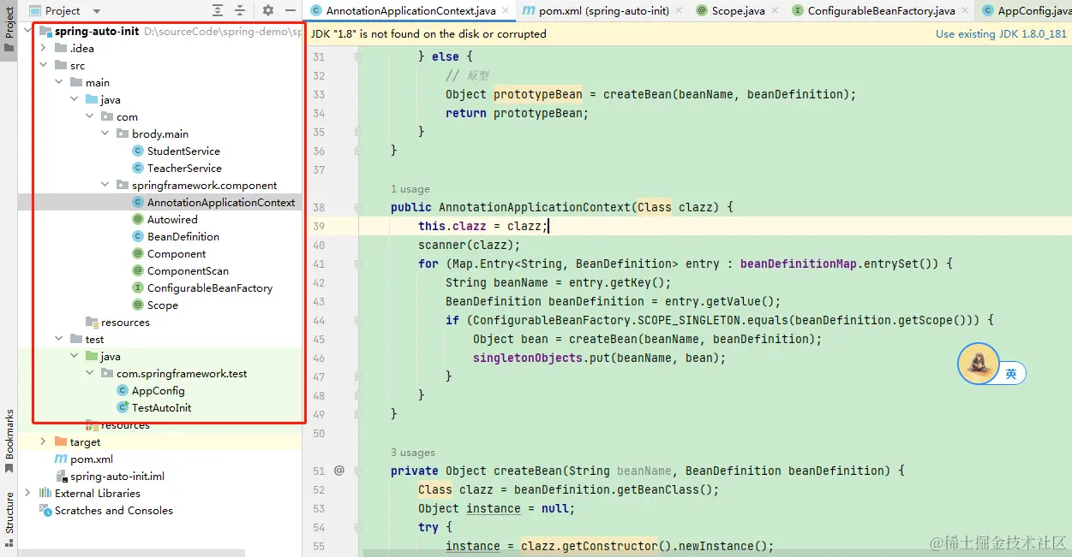This screenshot has height=557, width=1072.
Task: Select the test java source folder
Action: click(x=110, y=357)
